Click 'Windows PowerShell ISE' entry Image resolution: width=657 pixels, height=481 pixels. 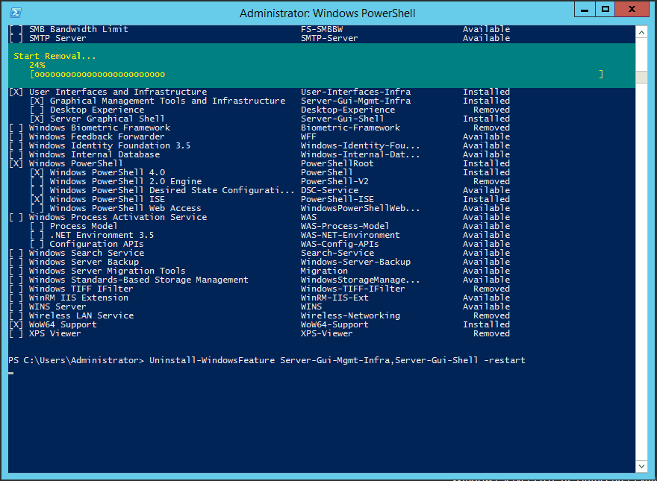pyautogui.click(x=108, y=199)
